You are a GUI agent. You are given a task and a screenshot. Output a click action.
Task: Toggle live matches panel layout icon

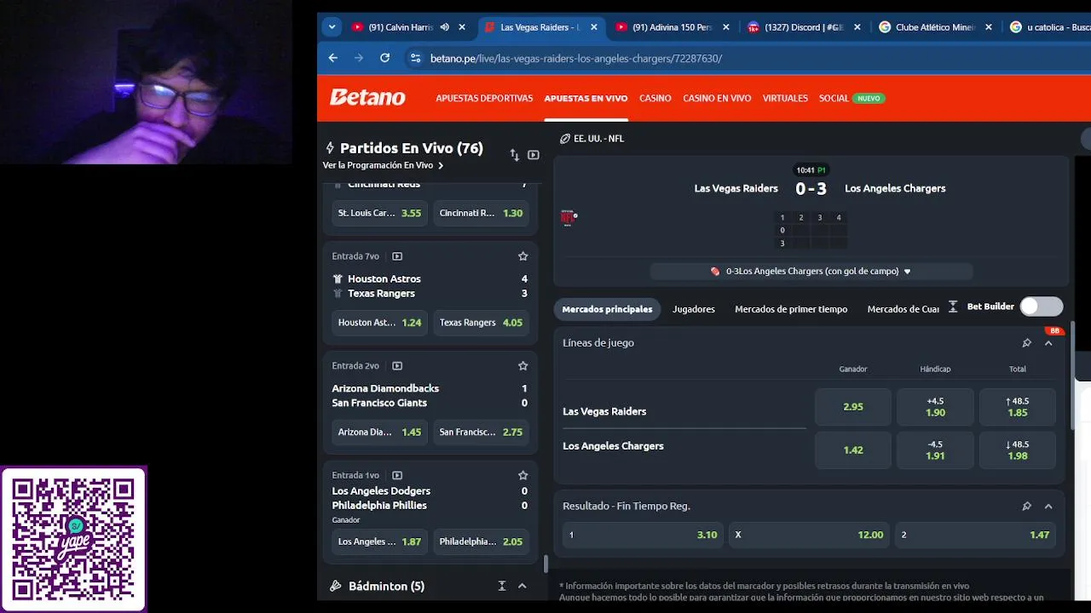click(x=534, y=155)
